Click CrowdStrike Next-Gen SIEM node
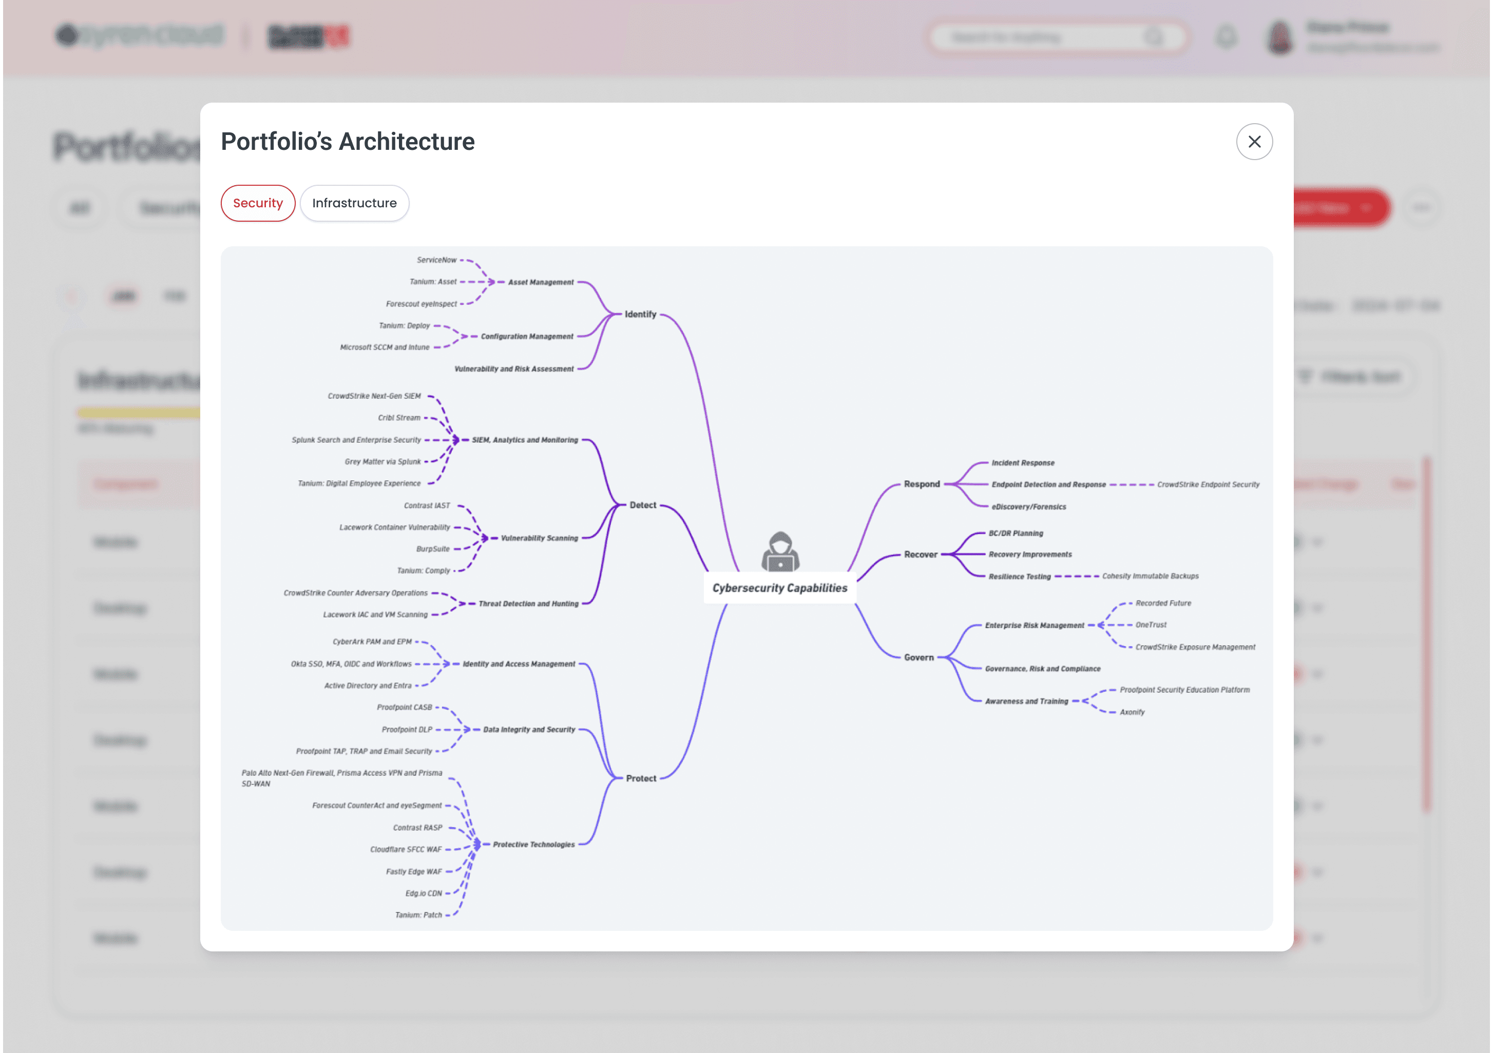Image resolution: width=1493 pixels, height=1053 pixels. point(375,396)
